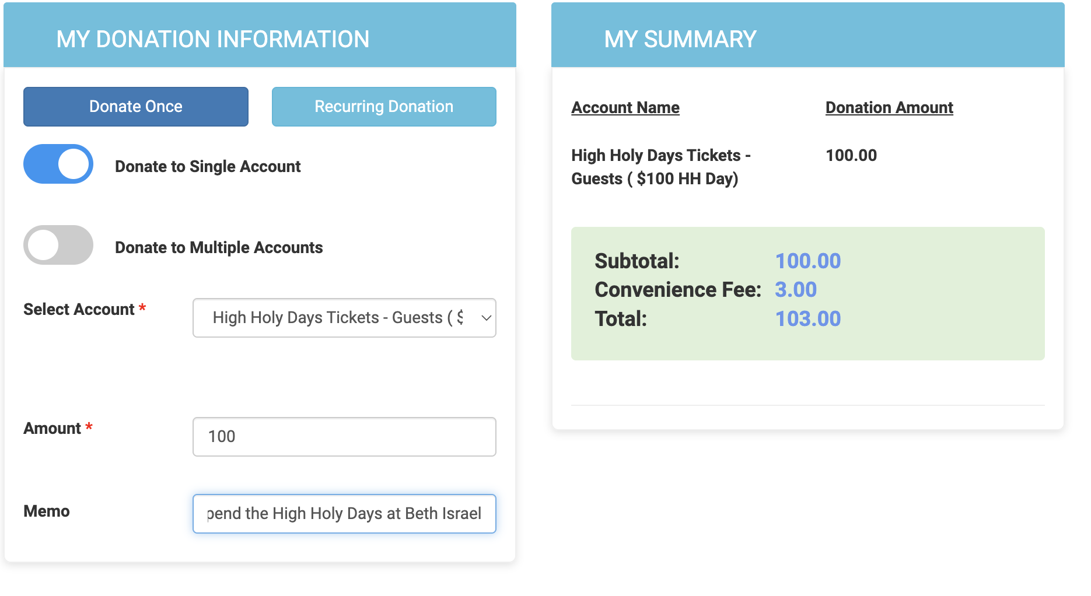Disable the Donate to Single Account toggle
This screenshot has width=1091, height=596.
58,164
